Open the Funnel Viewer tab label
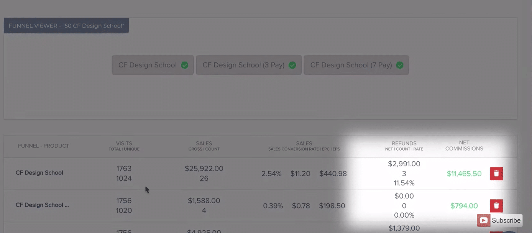The width and height of the screenshot is (532, 233). point(66,26)
